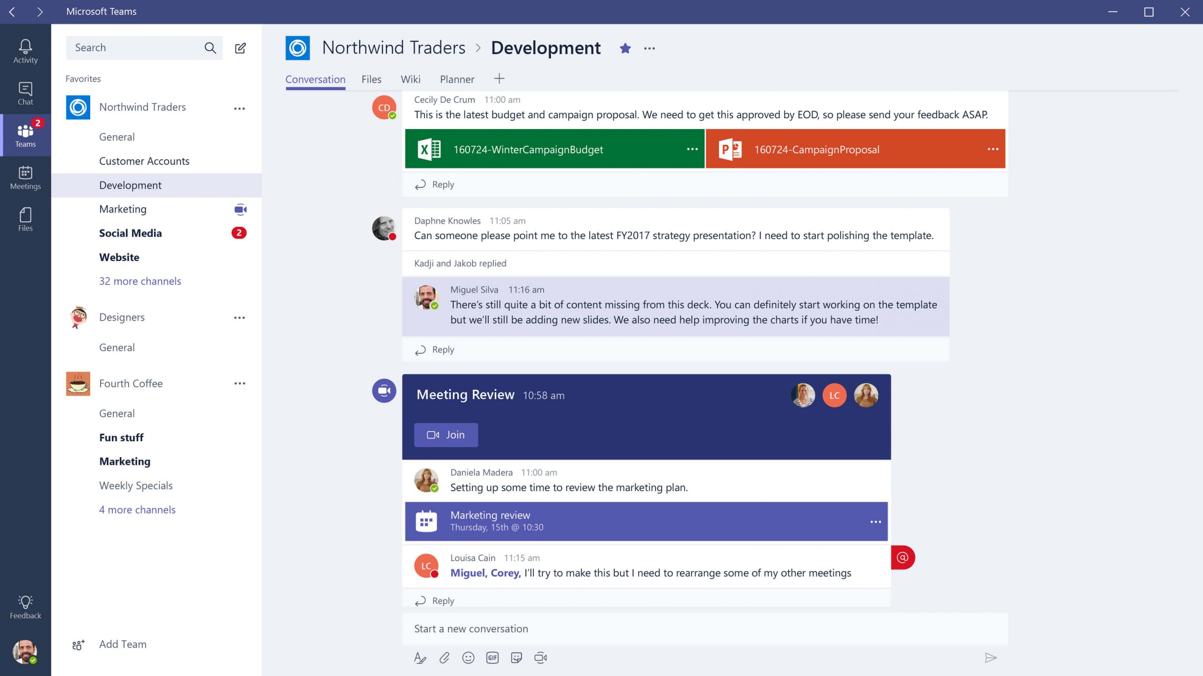Toggle favorite star for Development channel

[625, 48]
